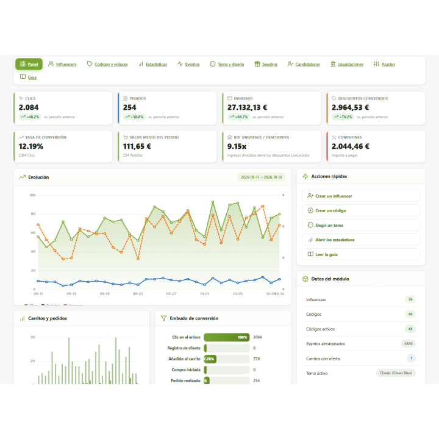
Task: Click the Liquidaciones bank icon
Action: pyautogui.click(x=333, y=64)
